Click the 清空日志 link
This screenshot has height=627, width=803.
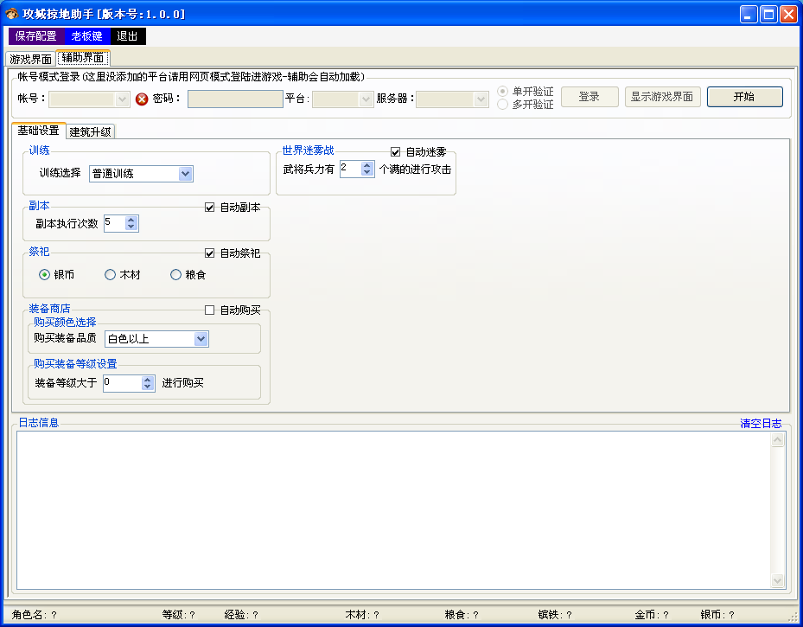(x=761, y=424)
